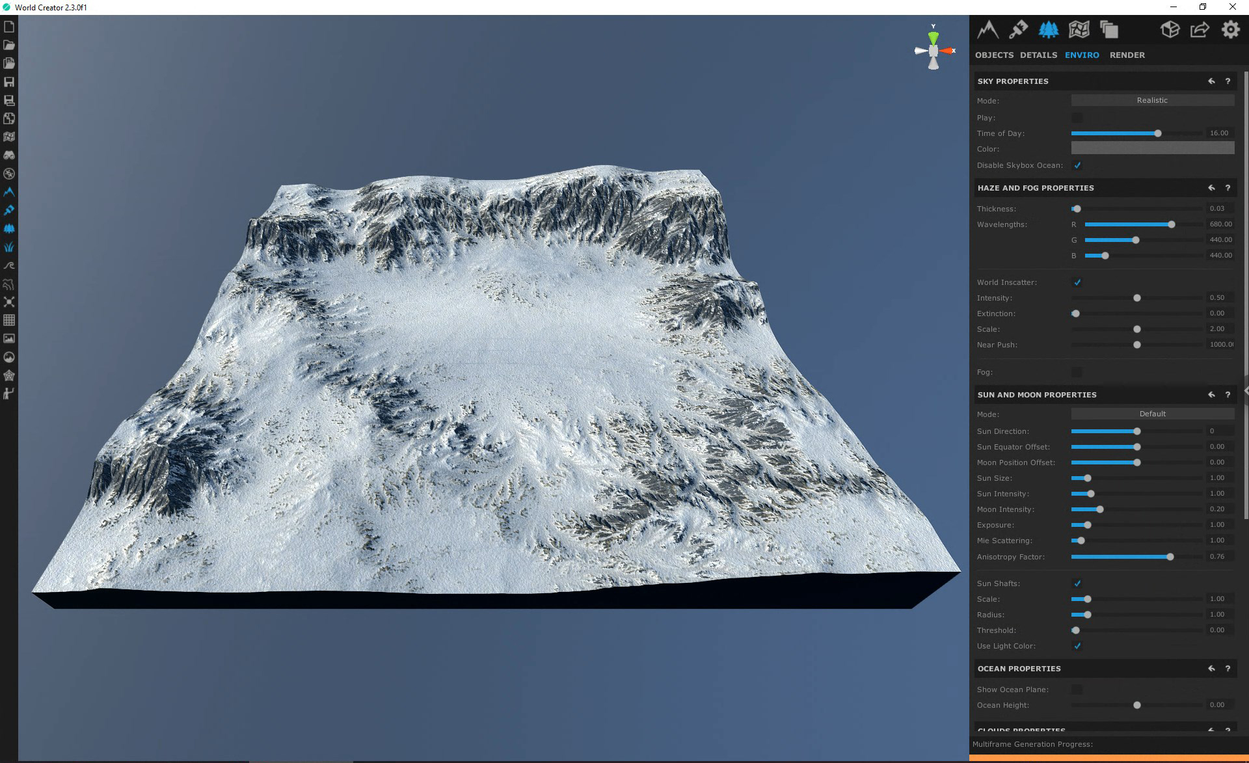Reset Sun and Moon Properties with arrow

tap(1211, 395)
